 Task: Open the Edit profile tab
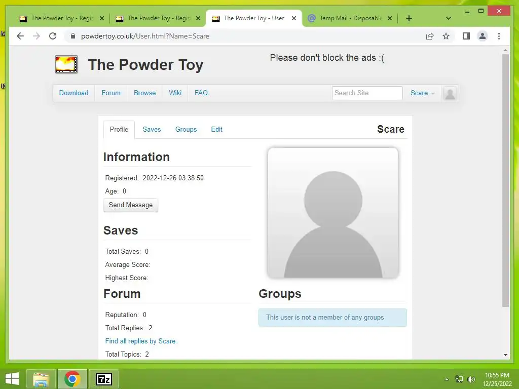[217, 129]
